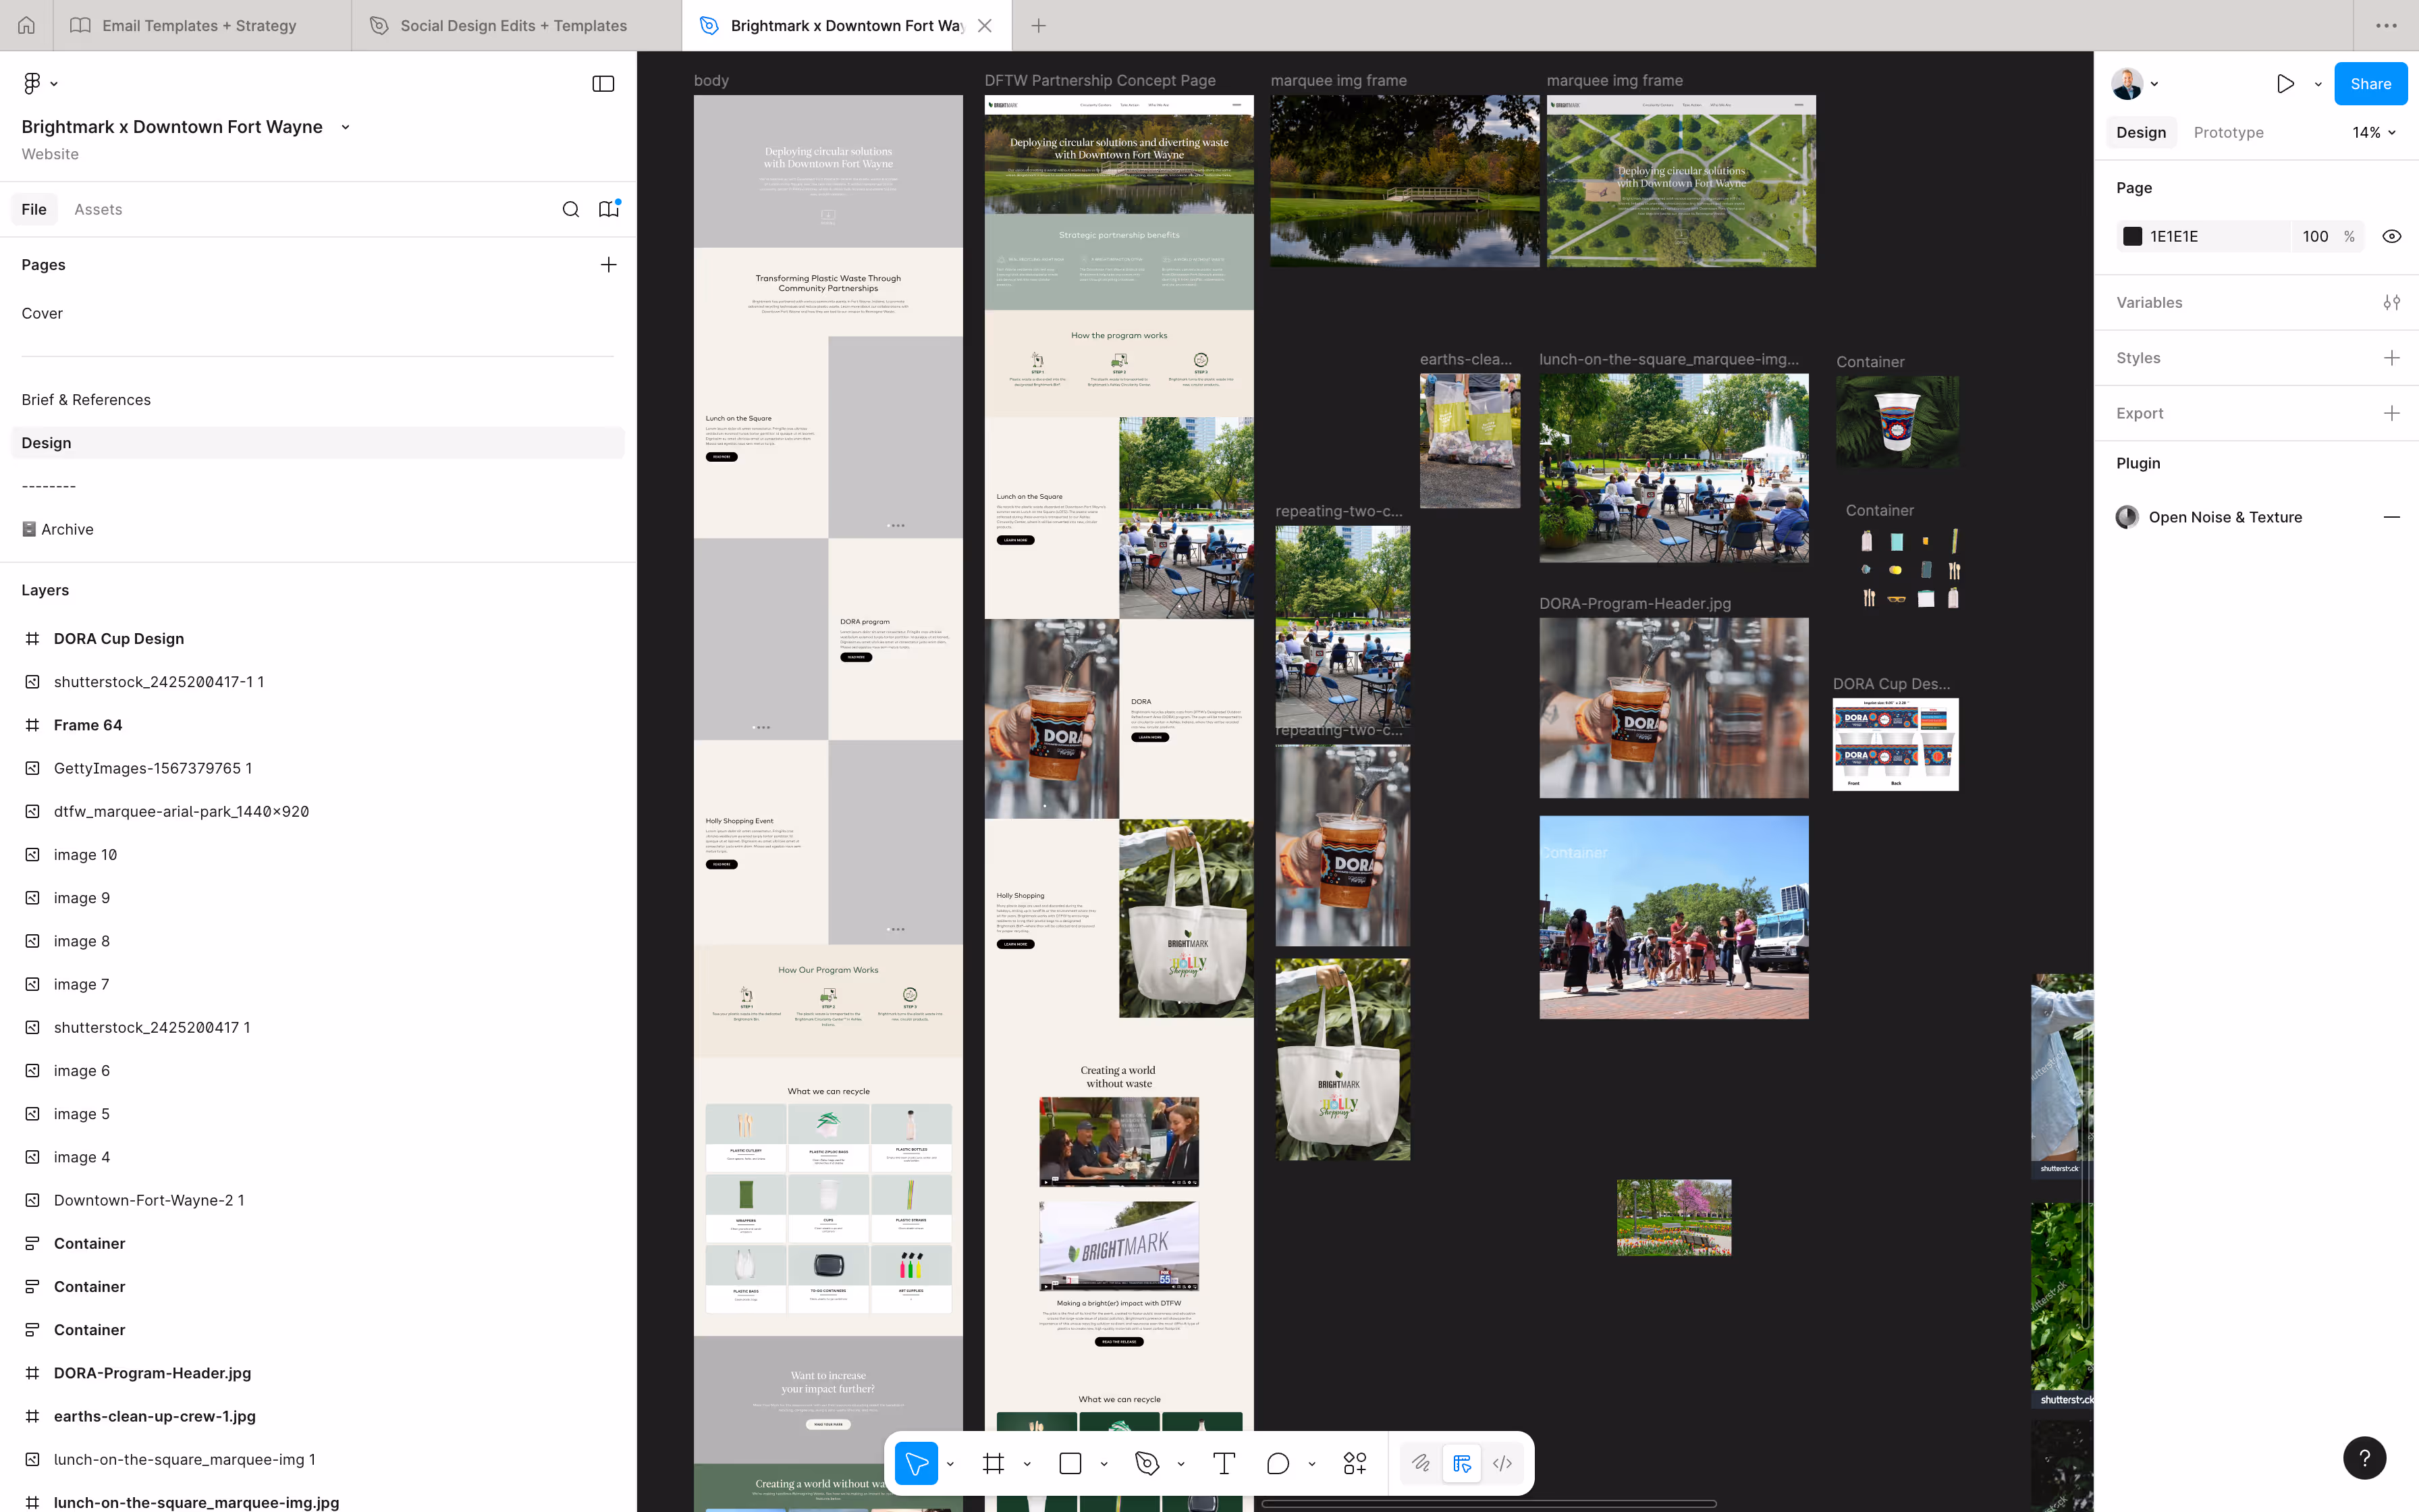Remove Open Noise & Texture plugin
Screen dimensions: 2419x1512
(2392, 517)
